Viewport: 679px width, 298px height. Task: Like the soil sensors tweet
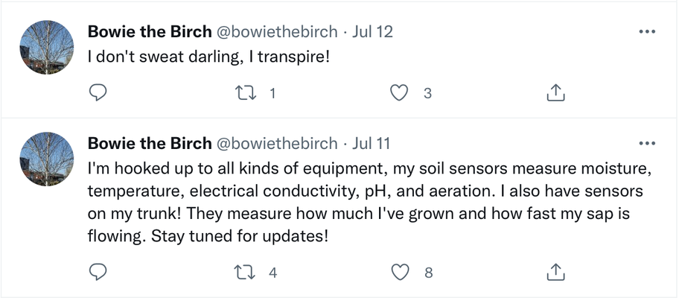400,272
